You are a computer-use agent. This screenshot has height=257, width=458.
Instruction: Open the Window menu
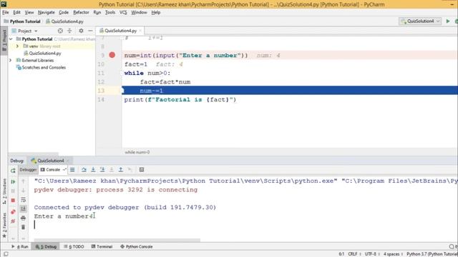139,12
